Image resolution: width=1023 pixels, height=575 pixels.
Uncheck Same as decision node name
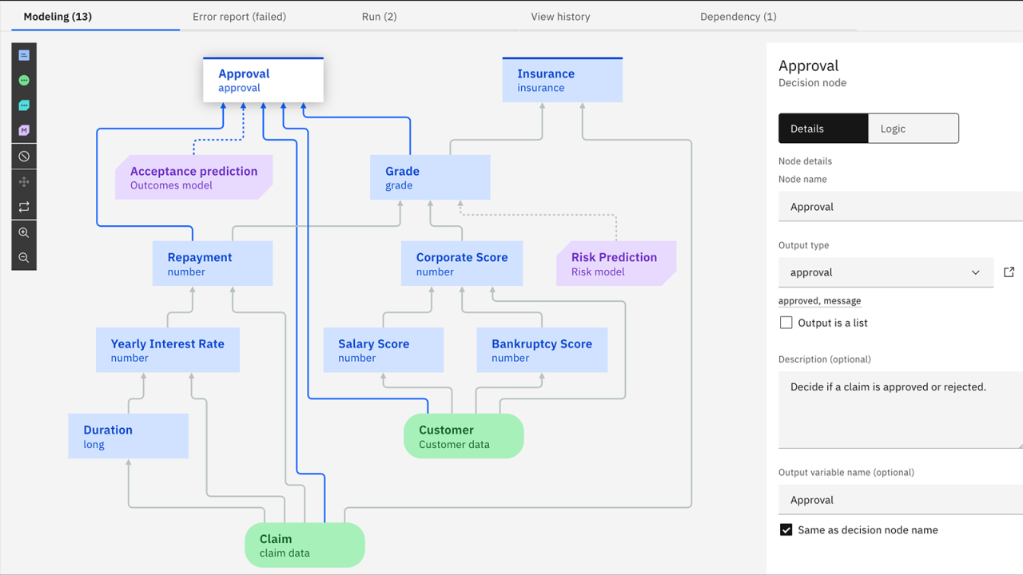point(786,529)
